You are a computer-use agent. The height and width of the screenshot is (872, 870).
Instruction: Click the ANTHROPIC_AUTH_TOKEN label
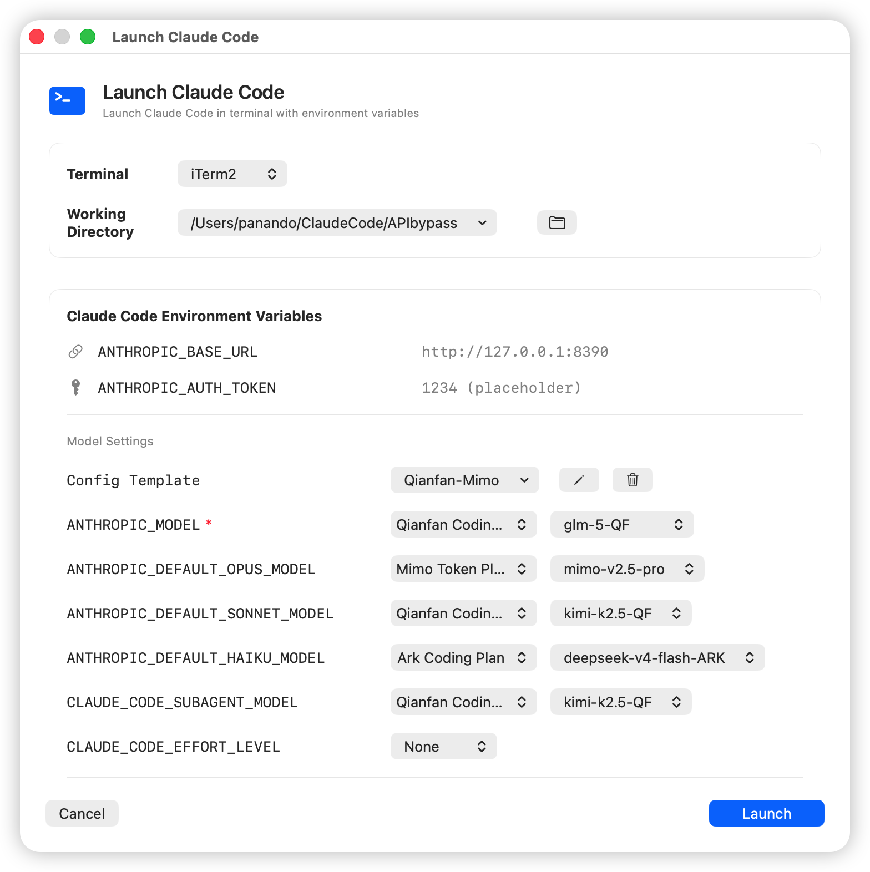pyautogui.click(x=186, y=387)
